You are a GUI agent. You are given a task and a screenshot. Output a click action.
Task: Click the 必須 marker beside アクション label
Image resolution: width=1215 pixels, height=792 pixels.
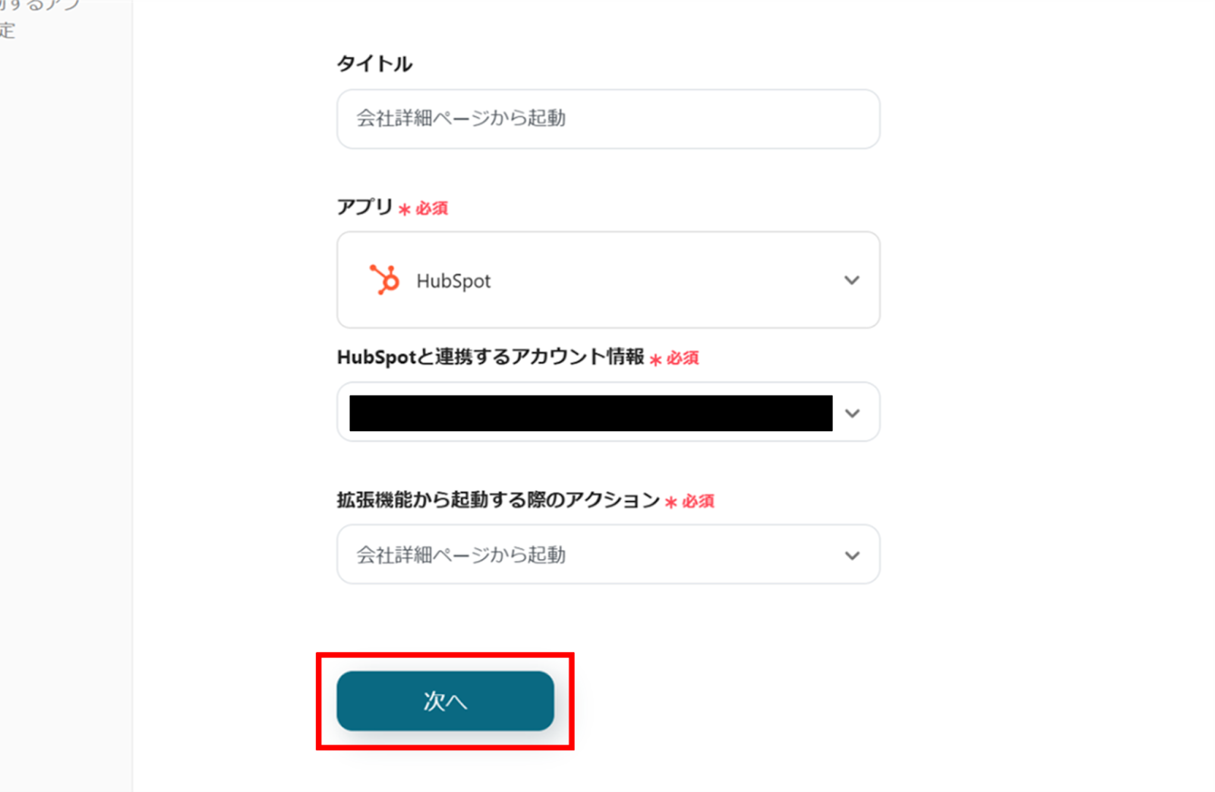pyautogui.click(x=698, y=501)
